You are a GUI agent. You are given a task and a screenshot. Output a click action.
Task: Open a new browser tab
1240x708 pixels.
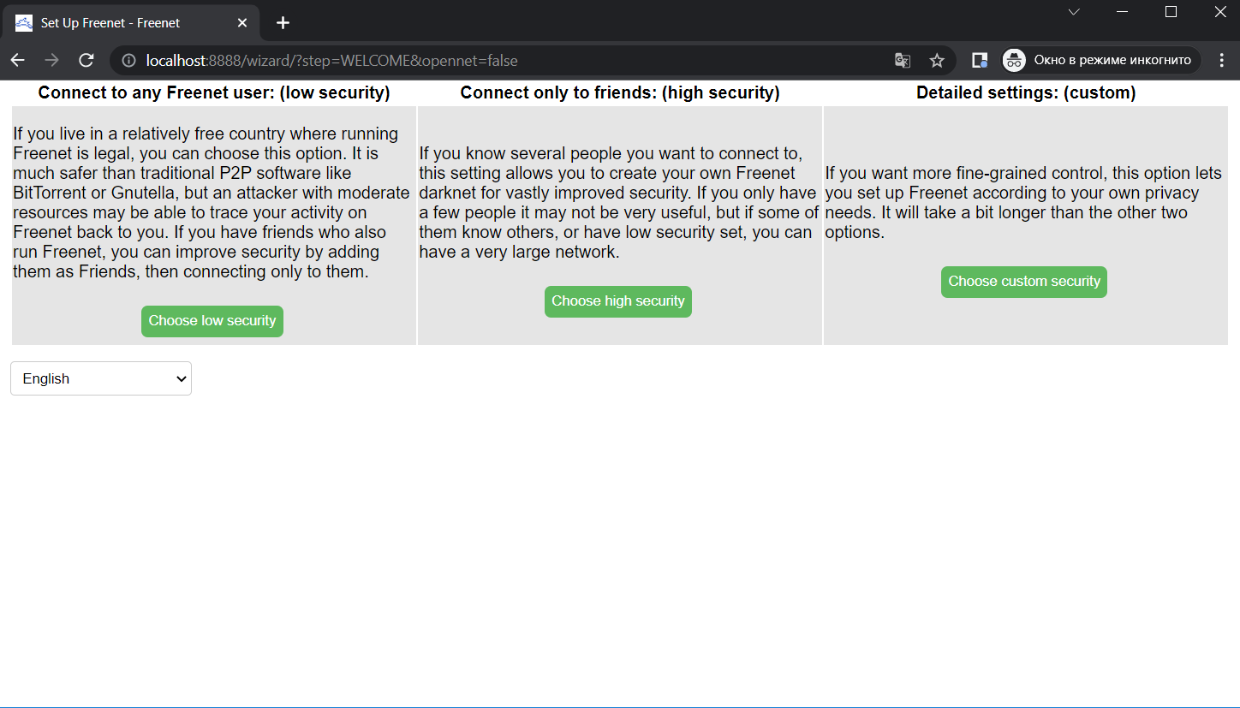tap(283, 23)
